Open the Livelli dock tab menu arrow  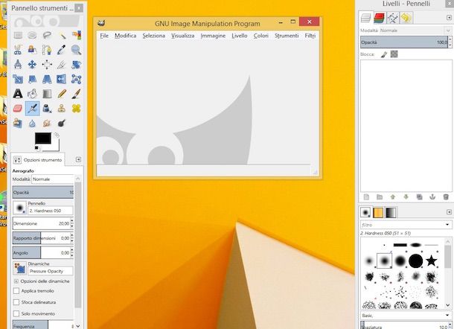(x=449, y=18)
